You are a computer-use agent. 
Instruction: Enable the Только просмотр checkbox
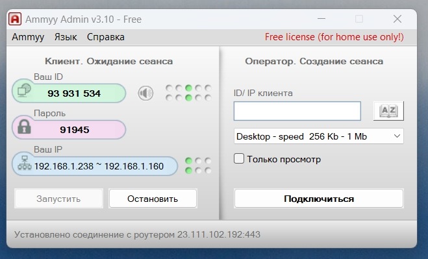point(239,158)
